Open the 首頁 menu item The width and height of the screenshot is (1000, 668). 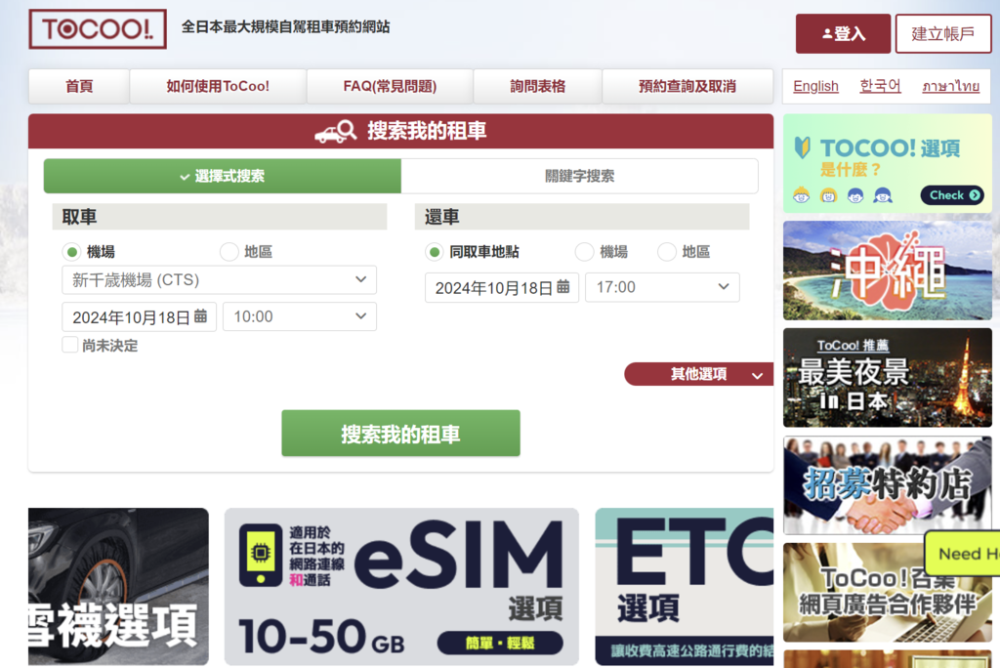[x=79, y=86]
